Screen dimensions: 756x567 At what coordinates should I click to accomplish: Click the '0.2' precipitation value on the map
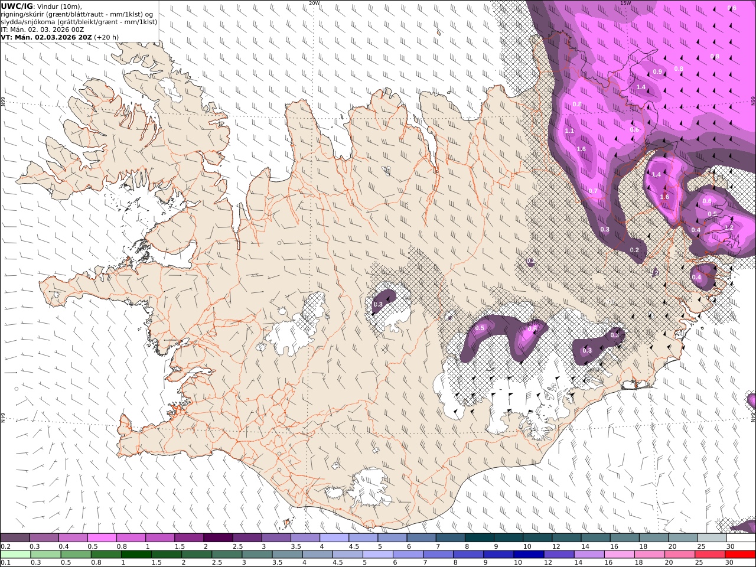point(634,250)
